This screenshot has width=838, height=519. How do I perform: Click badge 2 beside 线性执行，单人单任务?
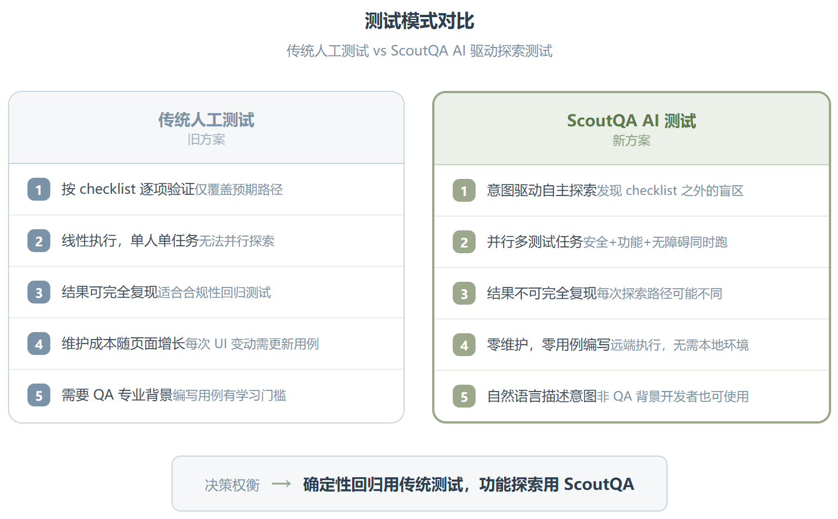pos(39,241)
